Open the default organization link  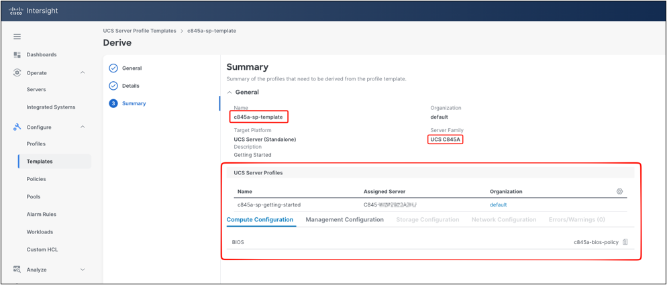pyautogui.click(x=498, y=205)
